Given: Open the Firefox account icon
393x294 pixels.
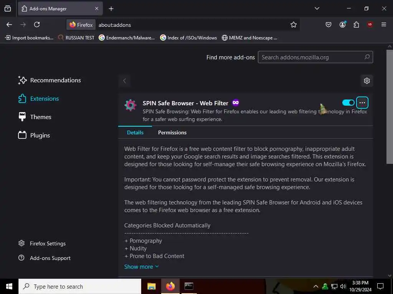Looking at the screenshot, I should click(342, 24).
